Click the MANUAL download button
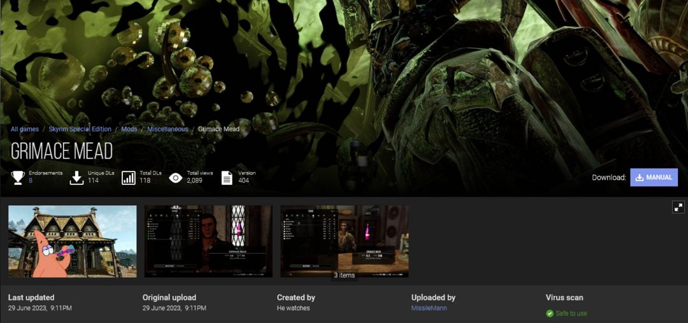The image size is (688, 323). point(654,177)
